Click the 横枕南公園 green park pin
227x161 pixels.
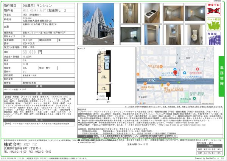tap(194, 98)
